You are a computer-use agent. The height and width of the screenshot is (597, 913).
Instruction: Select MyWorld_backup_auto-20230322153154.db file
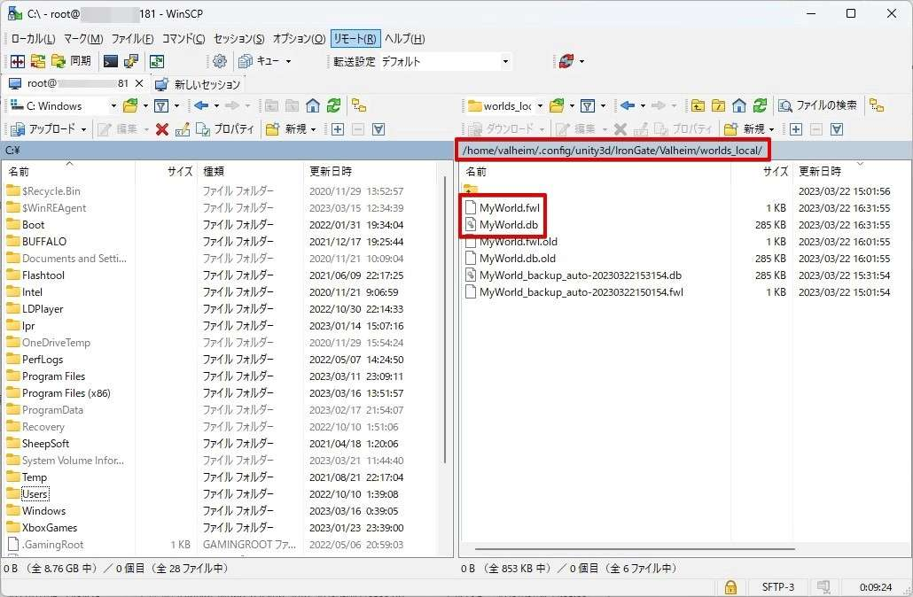[580, 275]
